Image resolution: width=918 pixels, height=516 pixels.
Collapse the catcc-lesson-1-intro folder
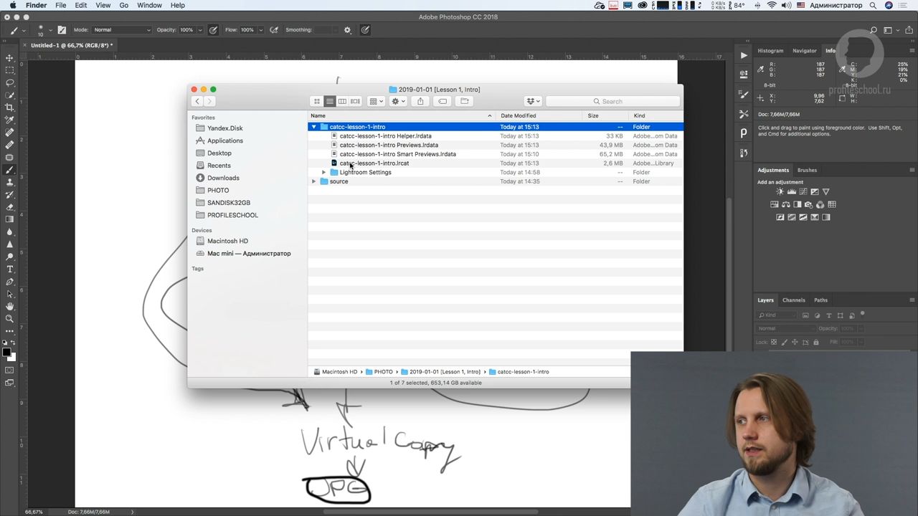click(313, 127)
